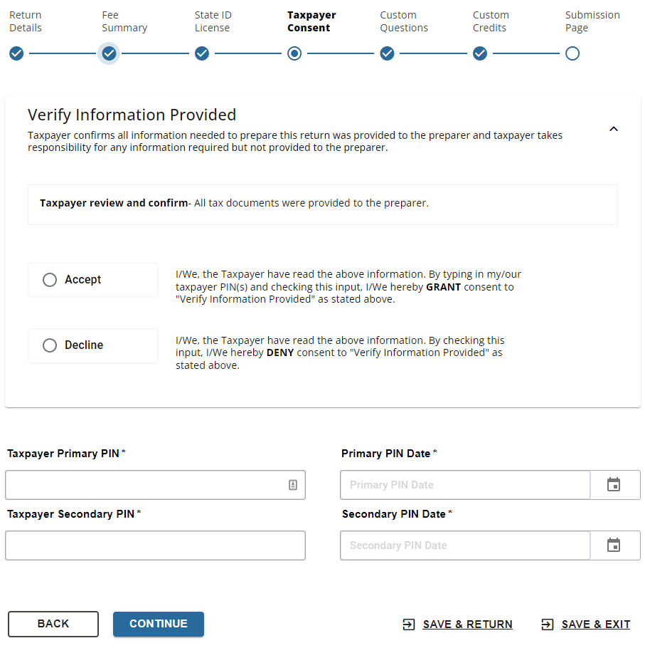Open the Primary PIN Date calendar picker
645x653 pixels.
[614, 485]
